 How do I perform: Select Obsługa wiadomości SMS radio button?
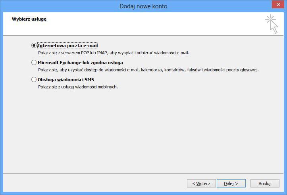pos(34,80)
